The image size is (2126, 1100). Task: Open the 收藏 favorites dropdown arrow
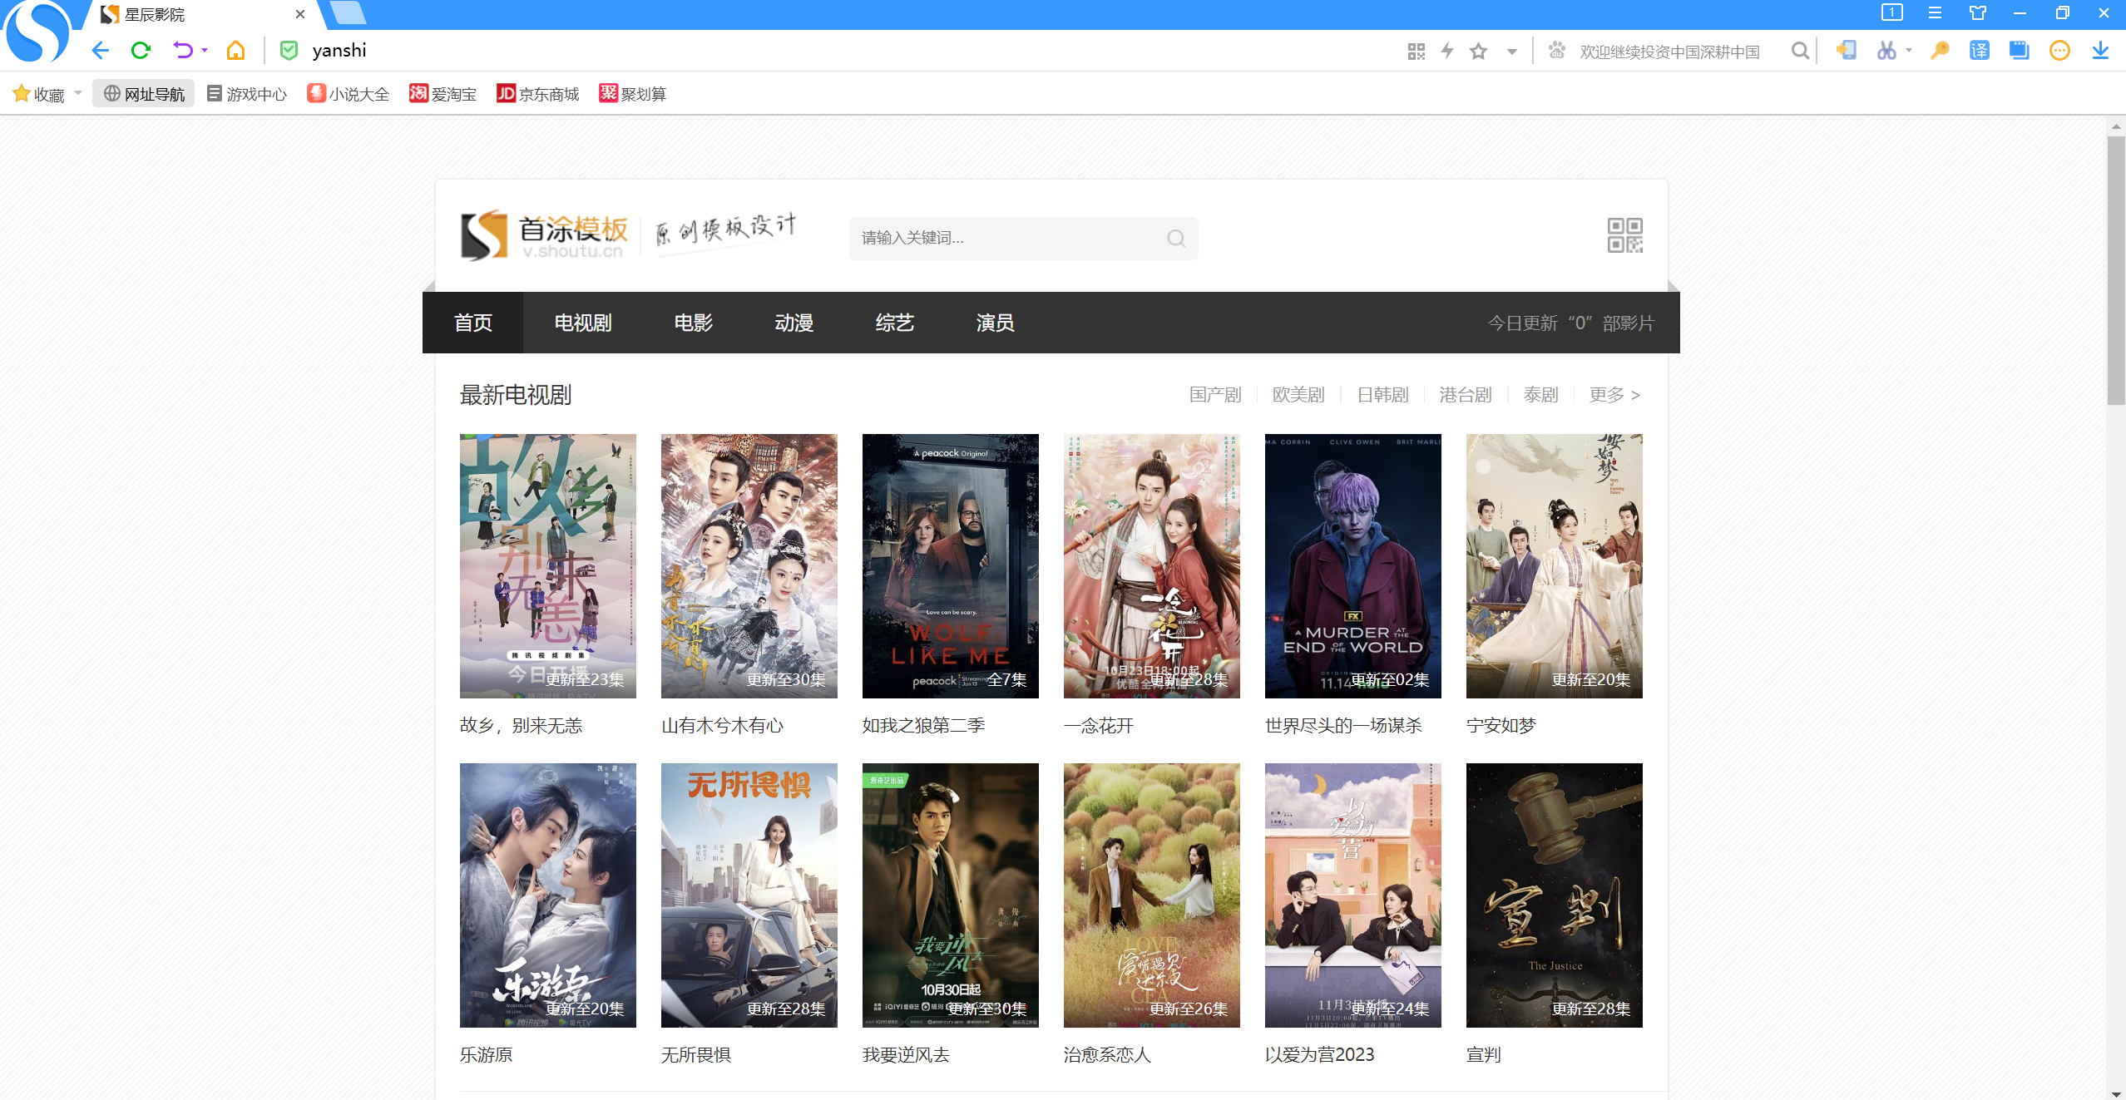coord(78,93)
